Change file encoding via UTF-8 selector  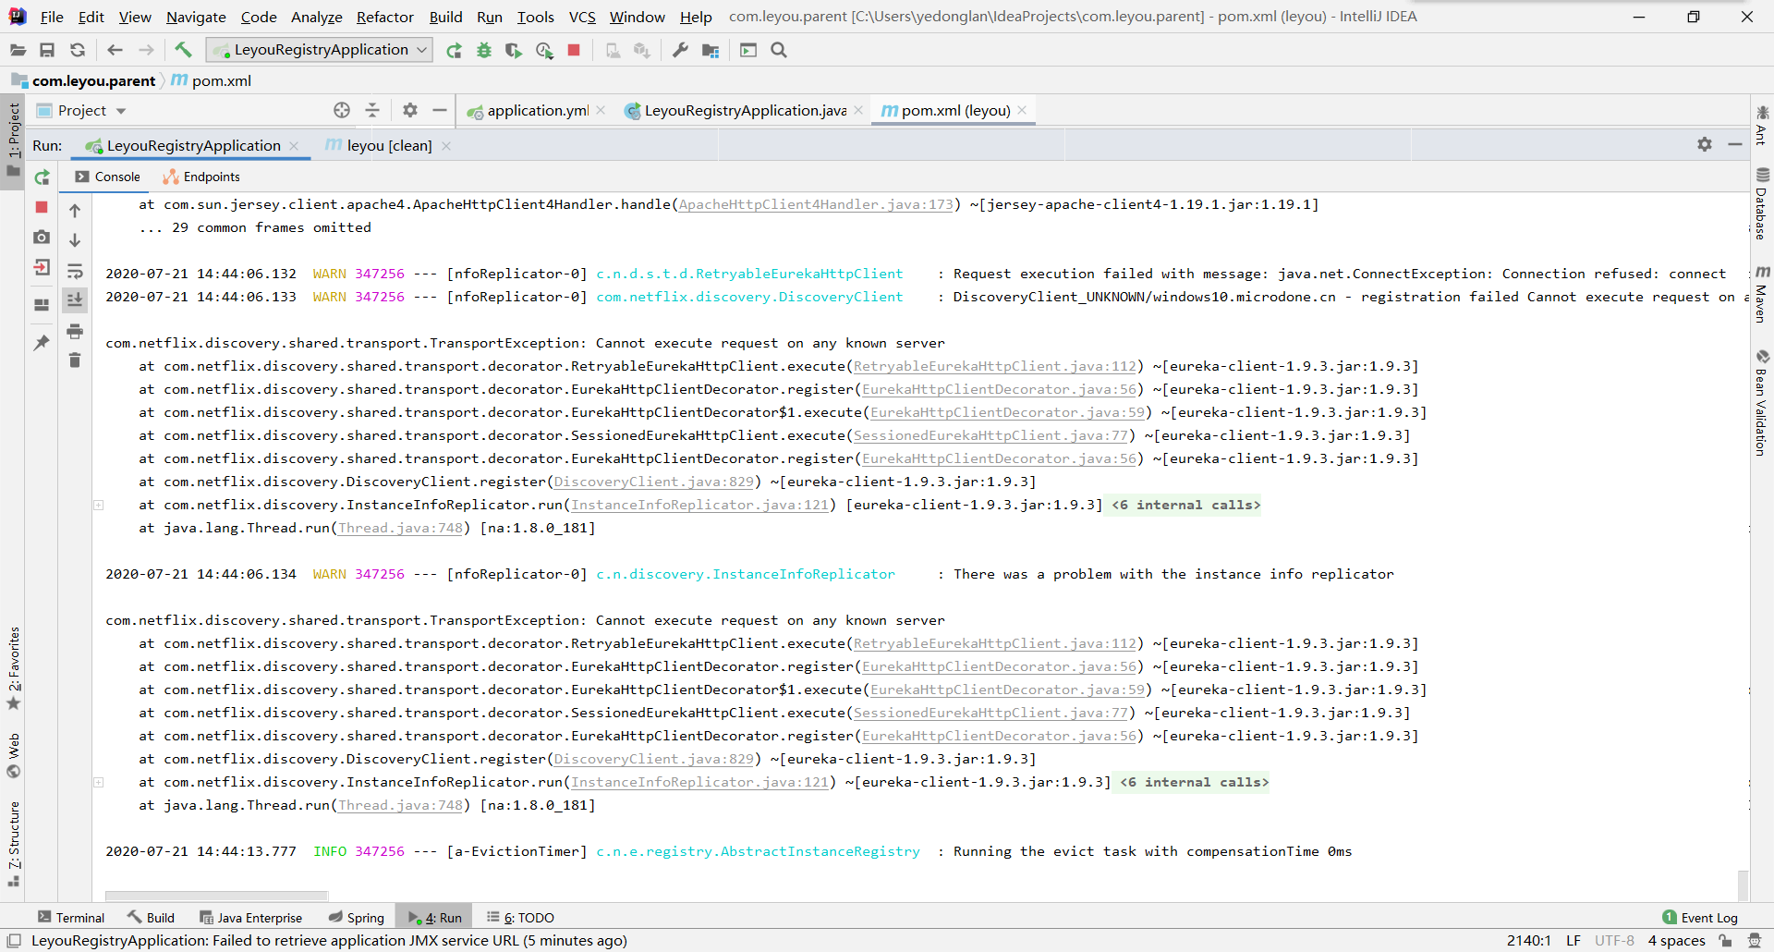(x=1614, y=941)
